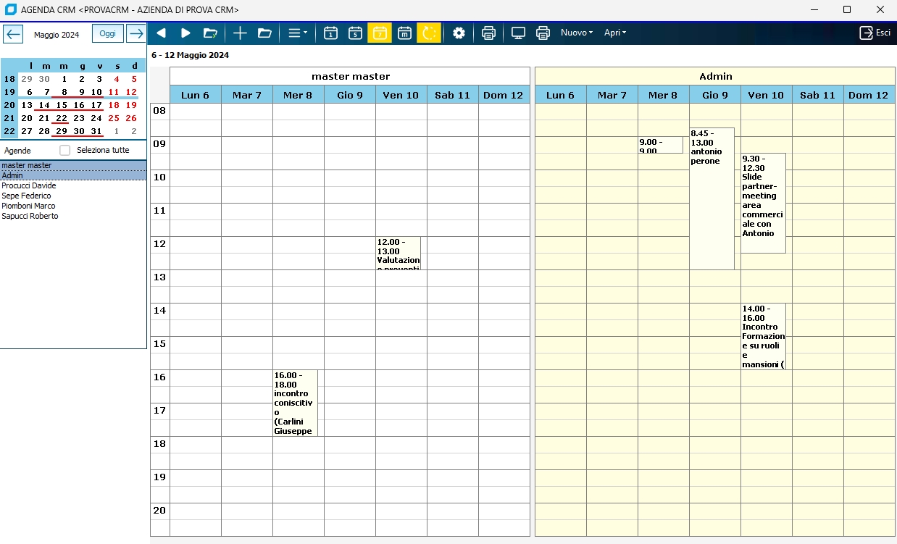The width and height of the screenshot is (897, 544).
Task: Click the monitor preview icon
Action: [x=518, y=33]
